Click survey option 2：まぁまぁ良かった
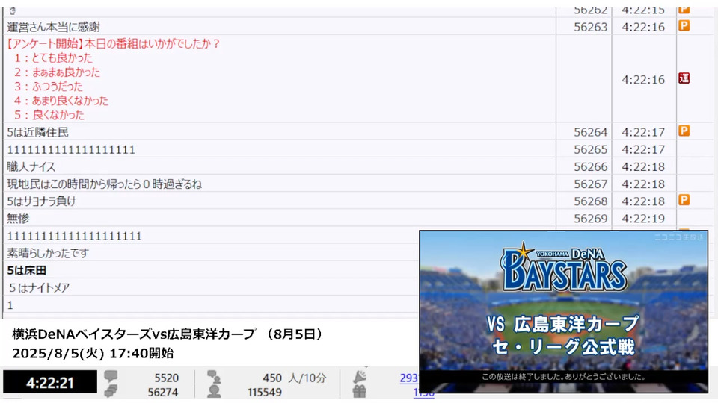The width and height of the screenshot is (718, 403). 57,72
